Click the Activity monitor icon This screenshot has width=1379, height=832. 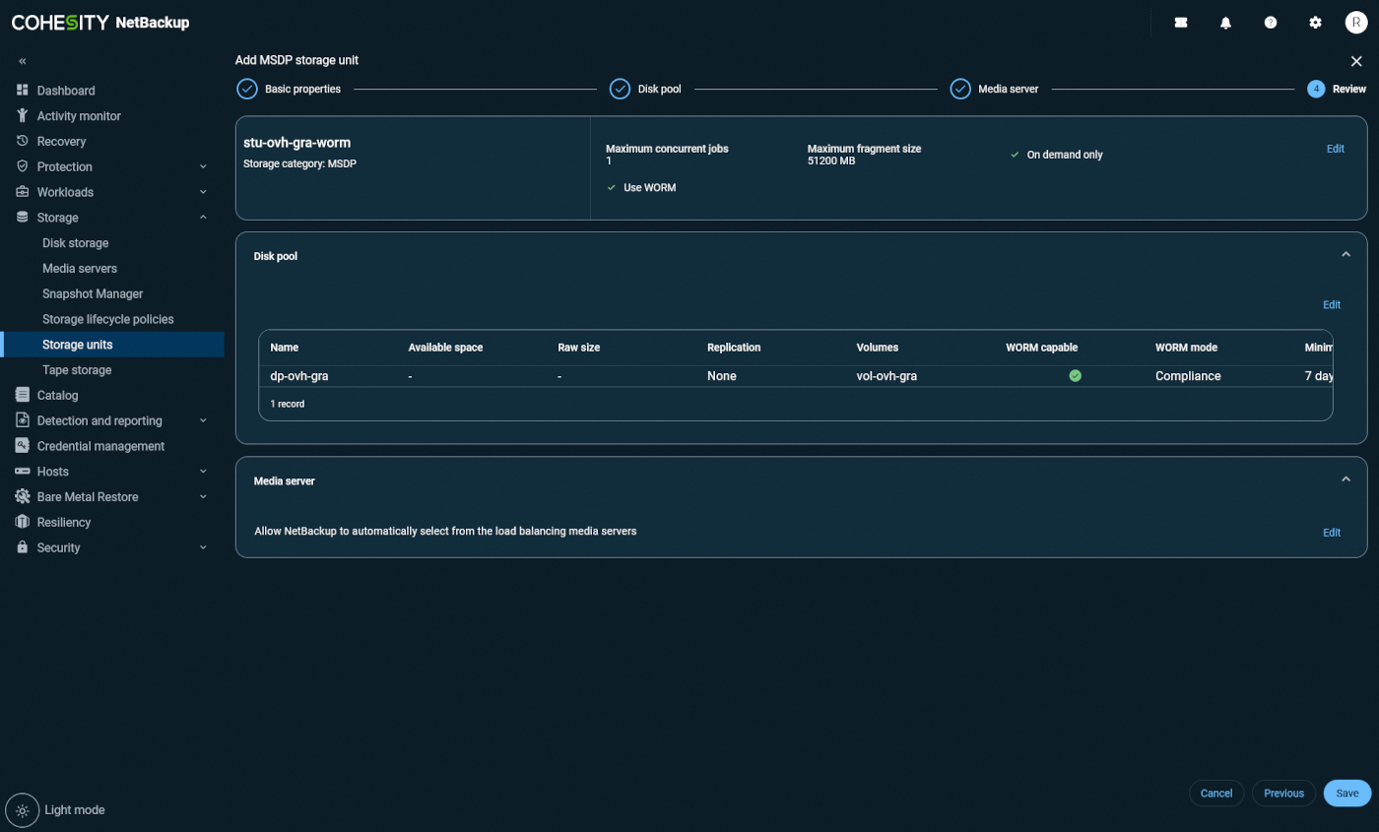click(x=23, y=116)
